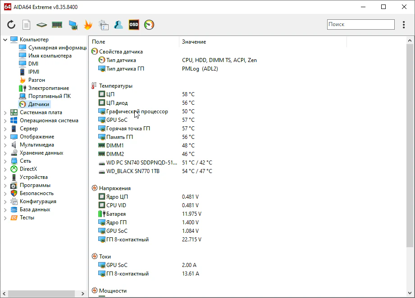Open the sensor gauge toolbar icon
Image resolution: width=415 pixels, height=298 pixels.
coord(149,25)
